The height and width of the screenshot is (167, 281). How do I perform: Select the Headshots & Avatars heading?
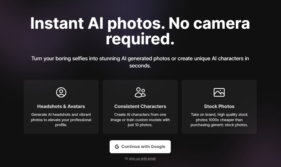tap(61, 106)
